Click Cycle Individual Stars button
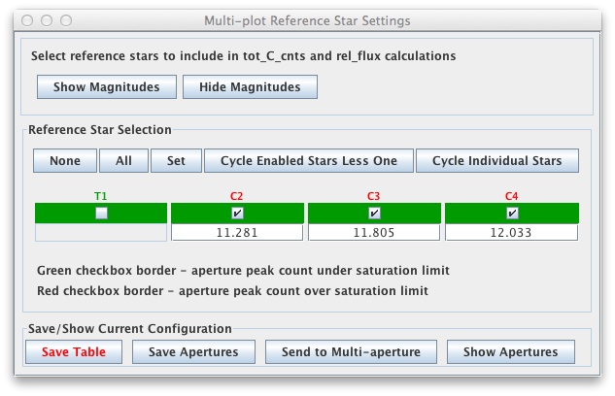This screenshot has width=615, height=396. pyautogui.click(x=496, y=161)
